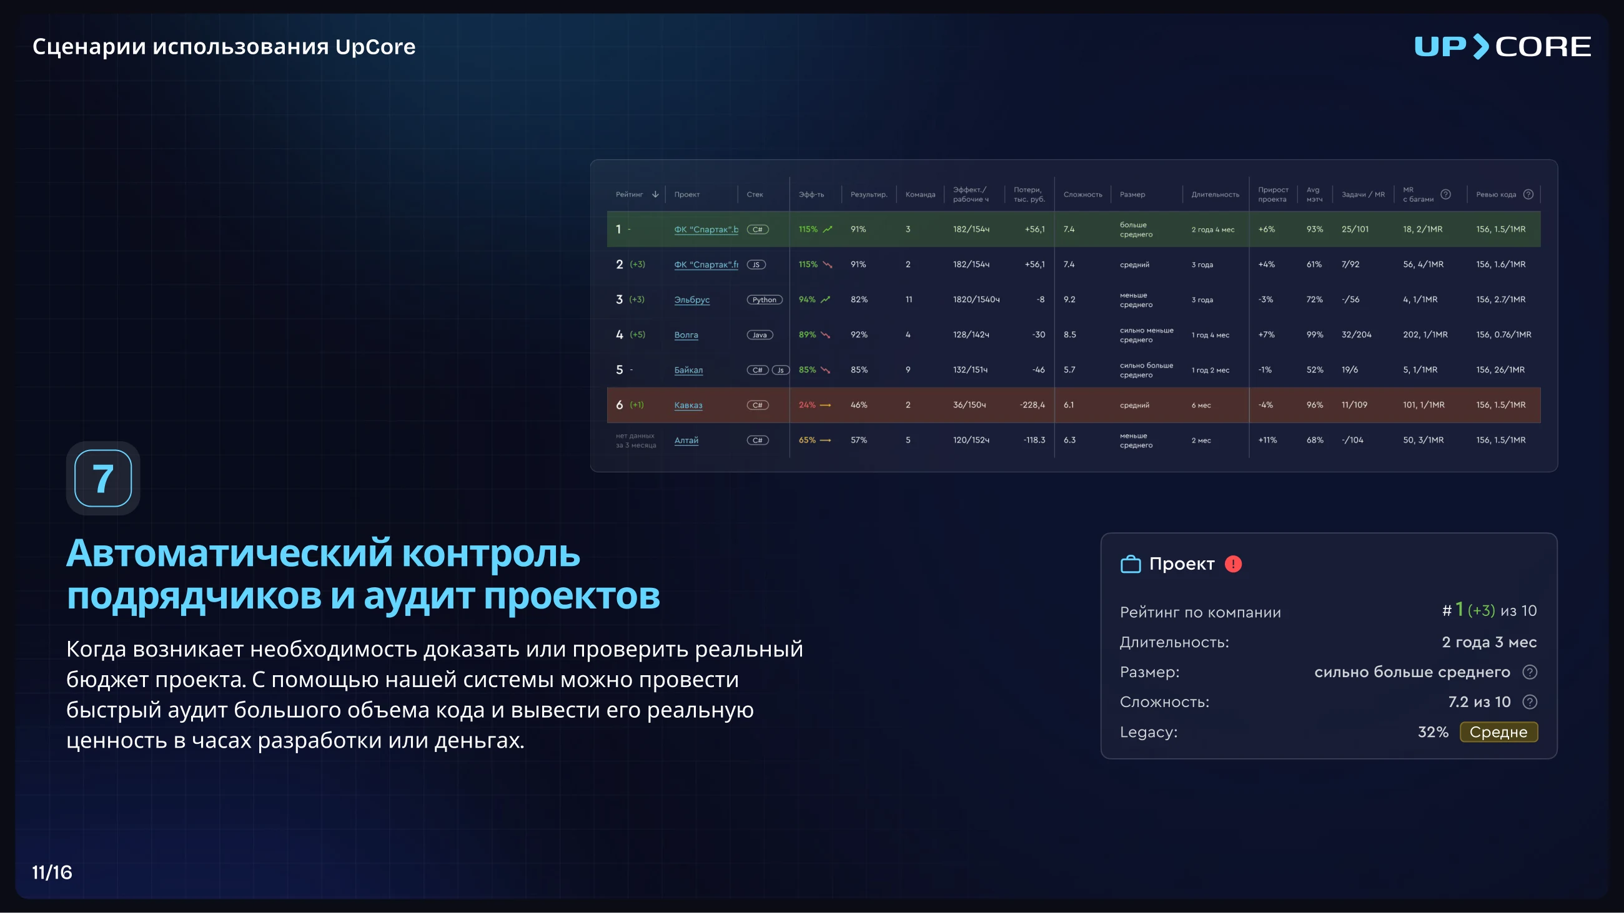
Task: Click the "1820/1540ч" cell in Эльбрус row
Action: tap(976, 300)
